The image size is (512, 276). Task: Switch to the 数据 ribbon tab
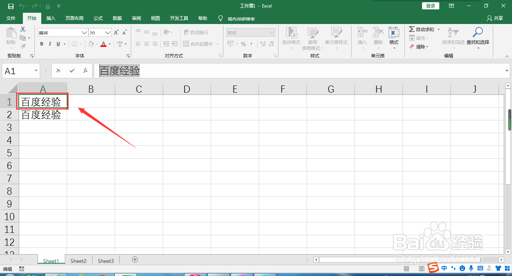pos(117,18)
